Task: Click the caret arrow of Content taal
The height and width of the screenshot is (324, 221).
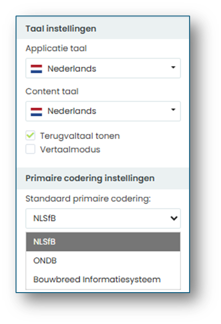Action: click(x=173, y=110)
